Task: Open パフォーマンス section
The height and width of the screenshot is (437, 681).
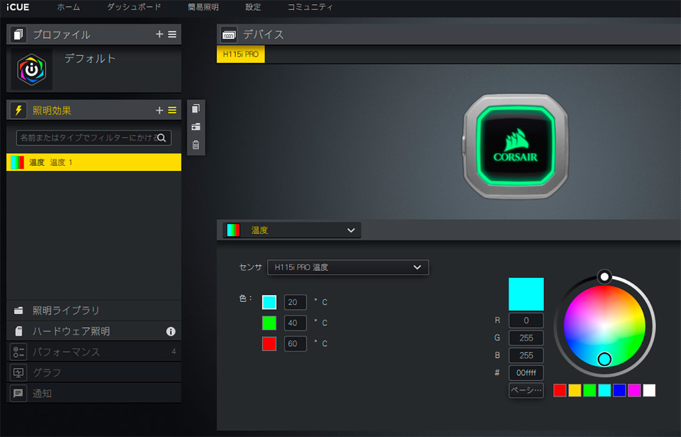Action: (94, 352)
